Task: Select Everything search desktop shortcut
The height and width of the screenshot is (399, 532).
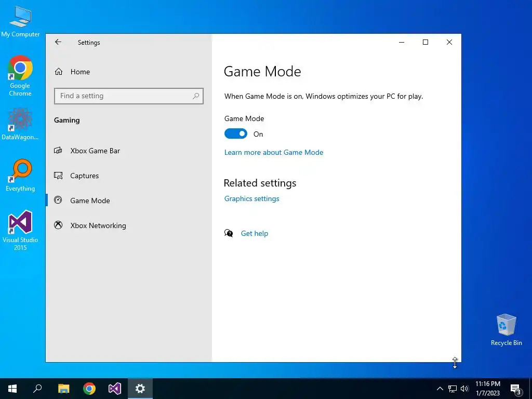Action: (x=20, y=176)
